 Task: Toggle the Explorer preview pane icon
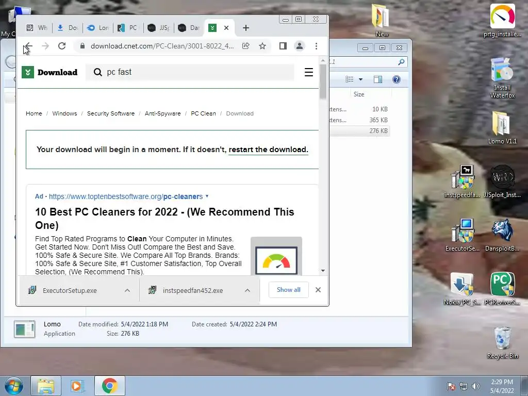tap(378, 79)
